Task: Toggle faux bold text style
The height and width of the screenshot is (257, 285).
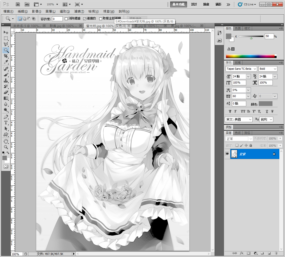Action: click(x=230, y=111)
